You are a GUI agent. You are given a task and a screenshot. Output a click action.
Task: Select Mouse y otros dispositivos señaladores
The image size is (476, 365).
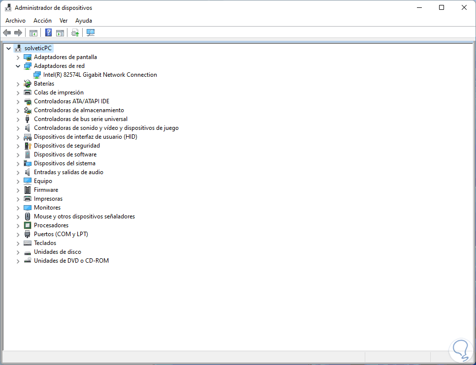[84, 216]
